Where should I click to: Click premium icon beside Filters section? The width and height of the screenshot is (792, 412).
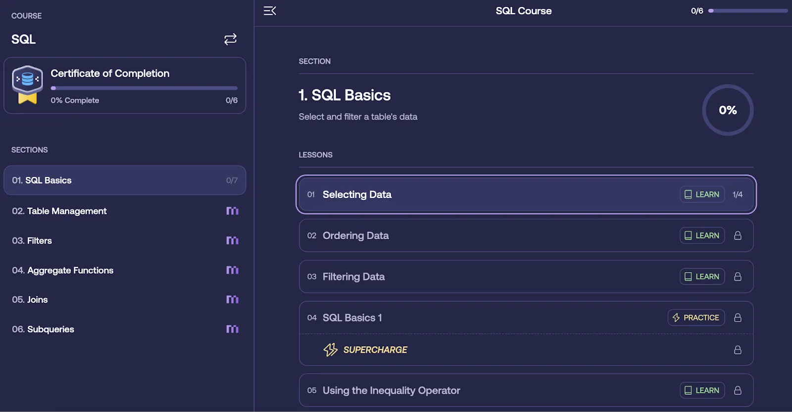click(x=232, y=241)
